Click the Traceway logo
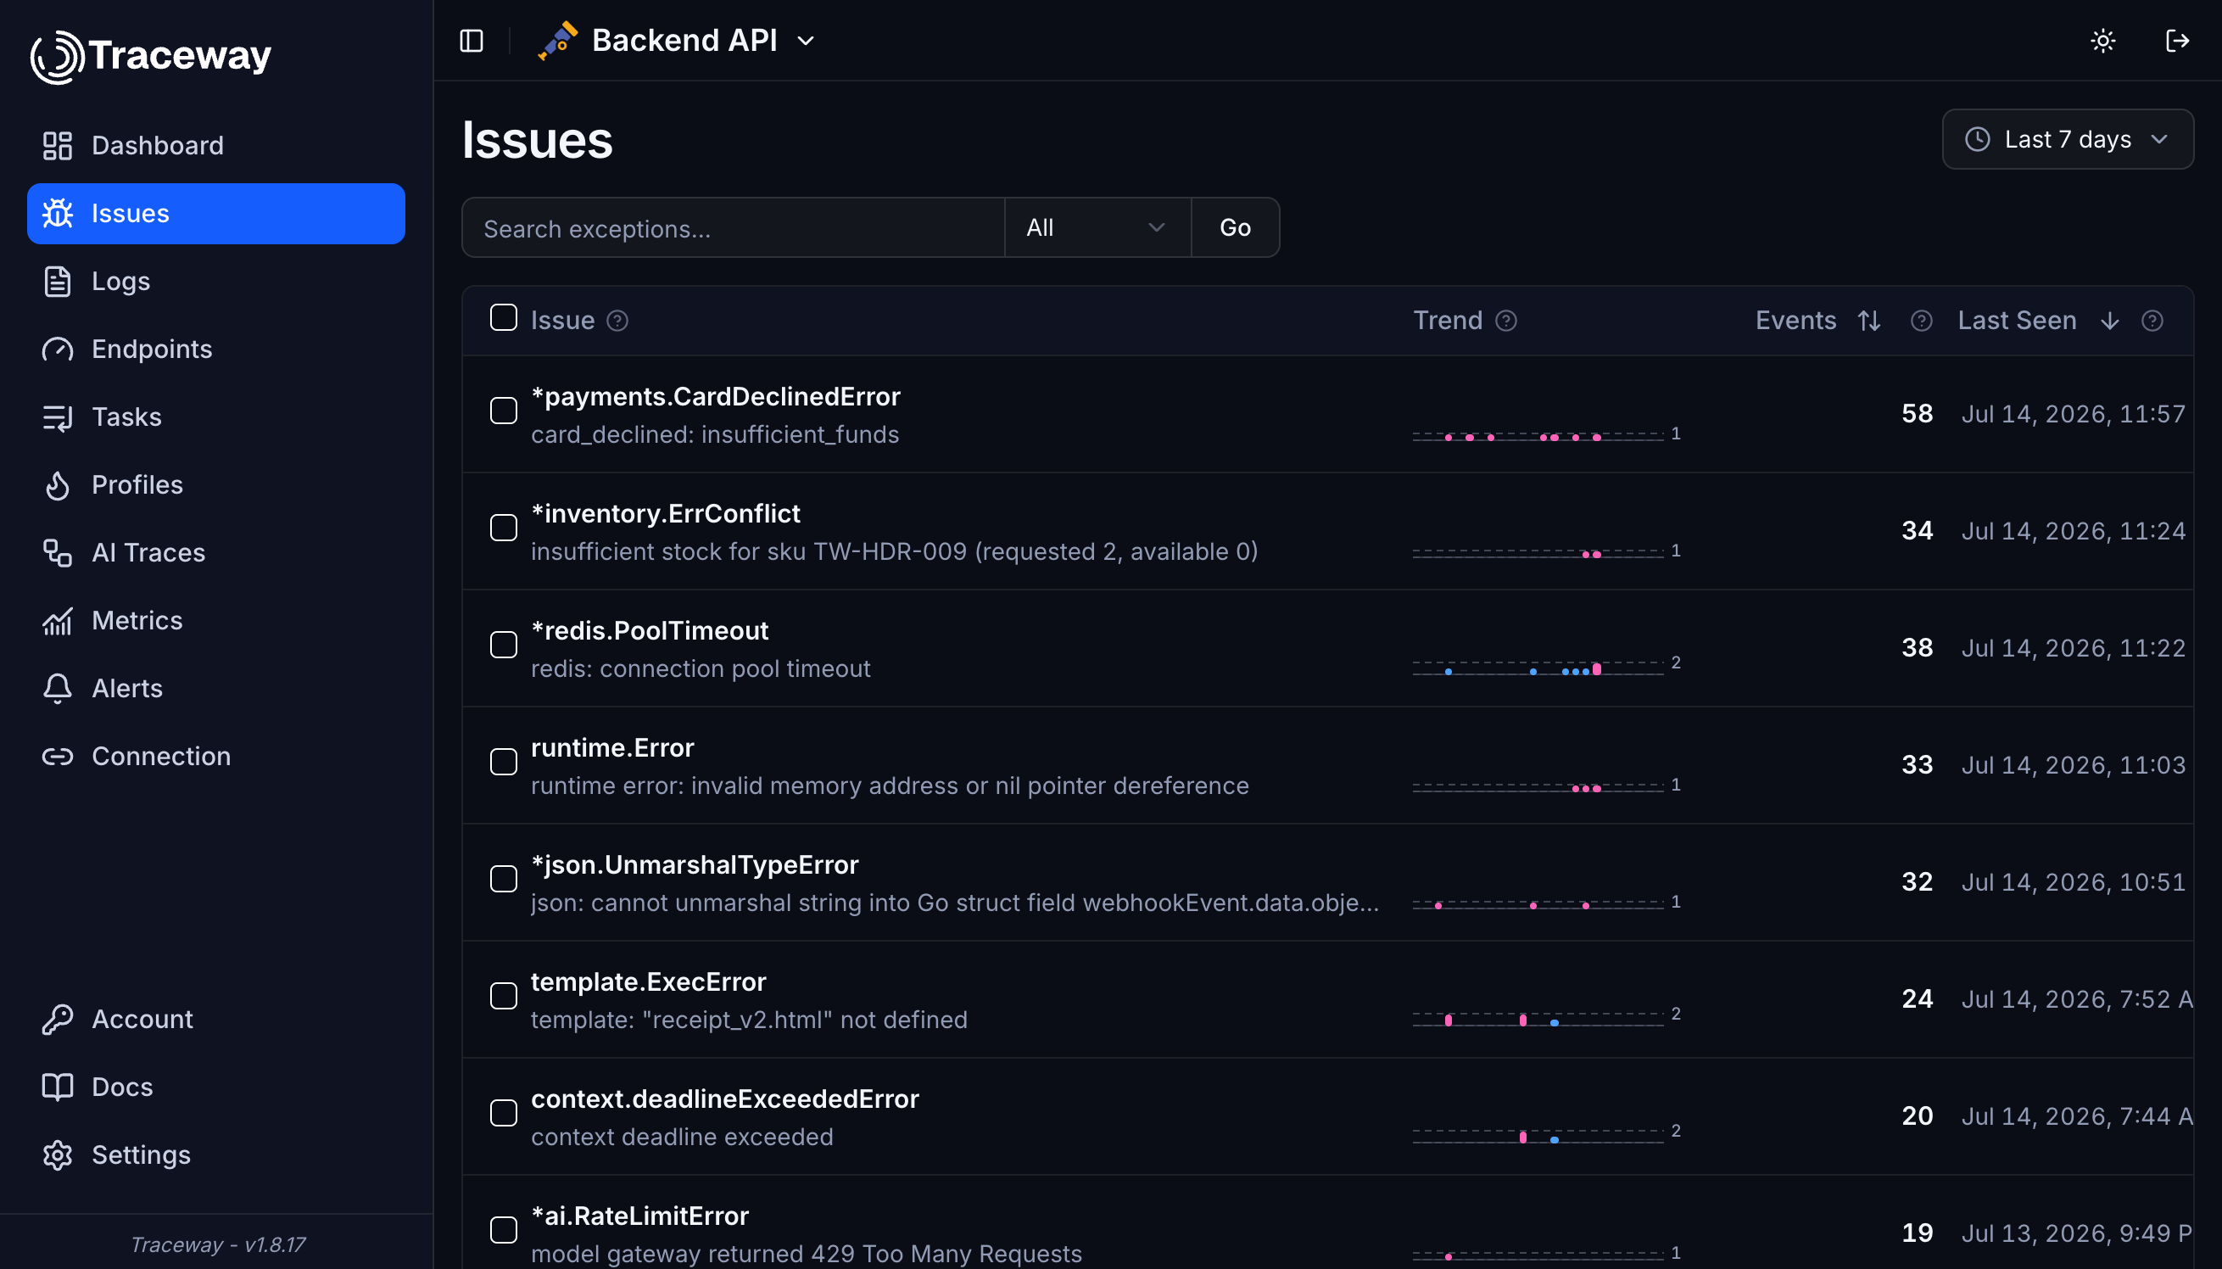2222x1269 pixels. coord(151,56)
